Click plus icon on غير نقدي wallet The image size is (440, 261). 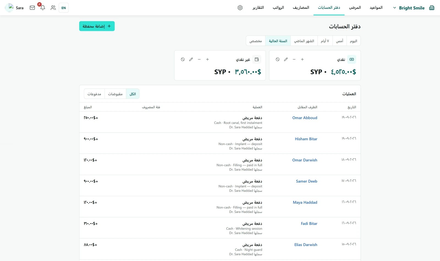[x=207, y=59]
